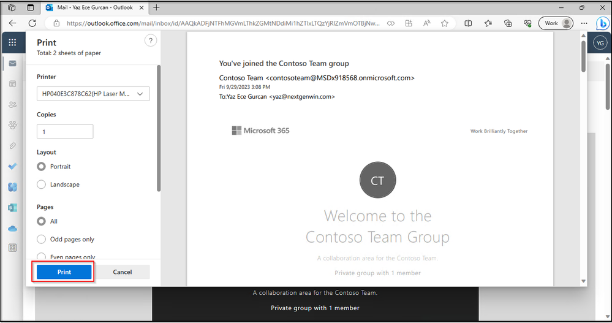Close the Outlook Mail tab
Viewport: 612px width, 323px height.
click(142, 7)
